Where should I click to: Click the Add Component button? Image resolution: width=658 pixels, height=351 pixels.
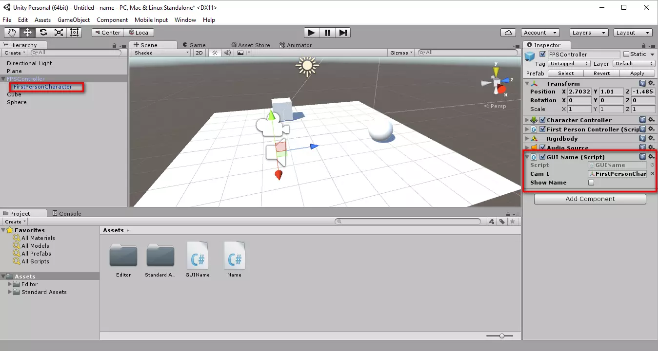[x=590, y=199]
